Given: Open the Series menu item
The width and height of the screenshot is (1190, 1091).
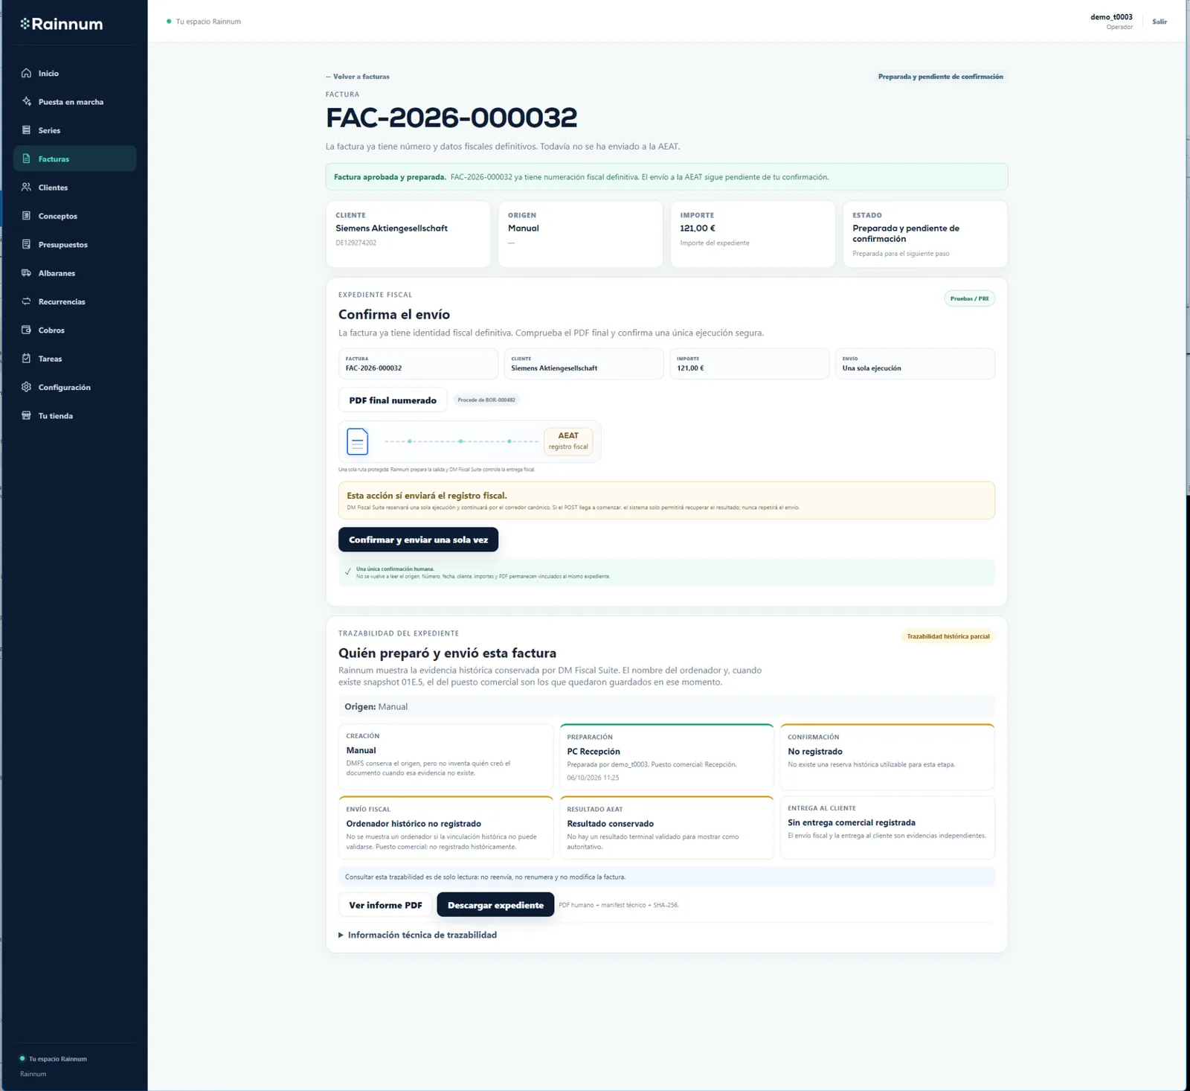Looking at the screenshot, I should tap(74, 130).
